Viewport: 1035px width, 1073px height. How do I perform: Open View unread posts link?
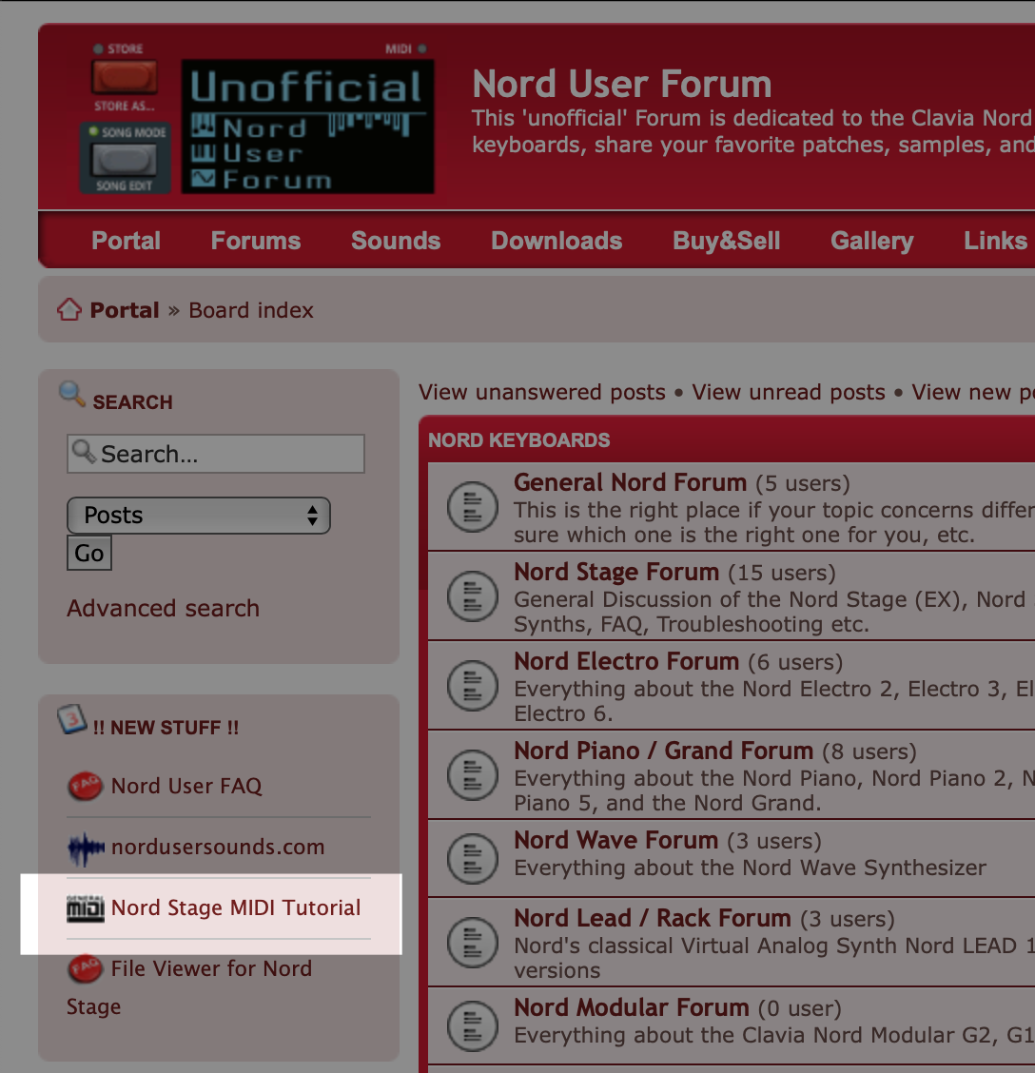tap(789, 392)
